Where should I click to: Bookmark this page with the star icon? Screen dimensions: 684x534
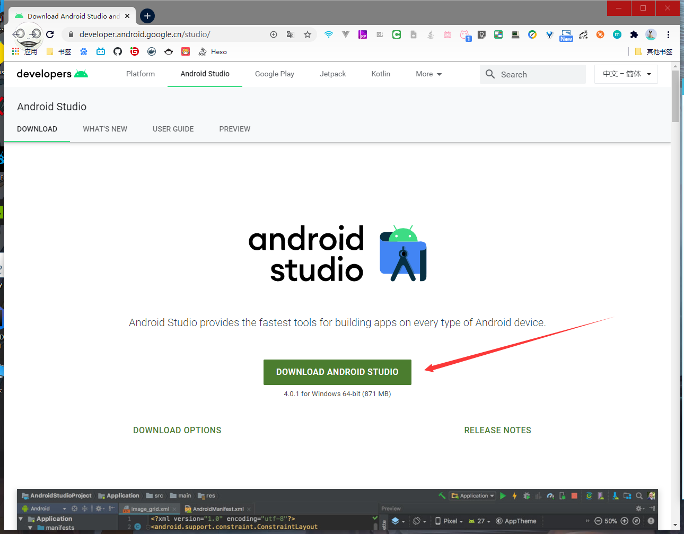(308, 34)
